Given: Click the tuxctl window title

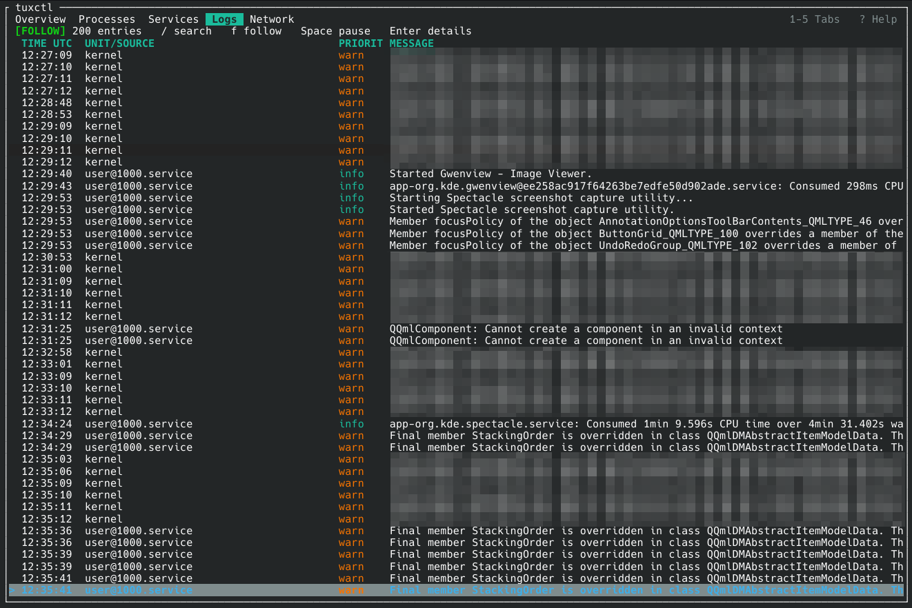Looking at the screenshot, I should 34,7.
